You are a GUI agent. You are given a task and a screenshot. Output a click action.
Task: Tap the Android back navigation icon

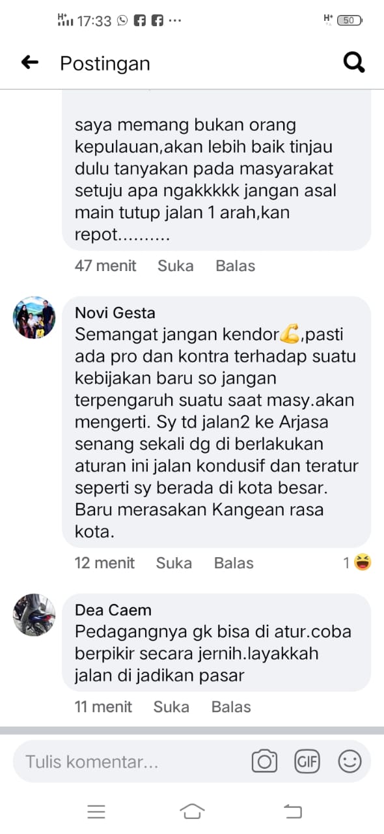293,811
